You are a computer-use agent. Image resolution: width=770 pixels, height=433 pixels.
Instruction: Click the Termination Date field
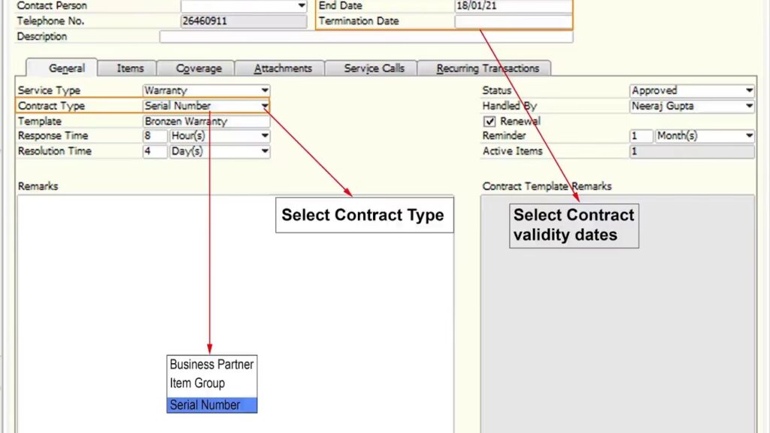[x=513, y=21]
